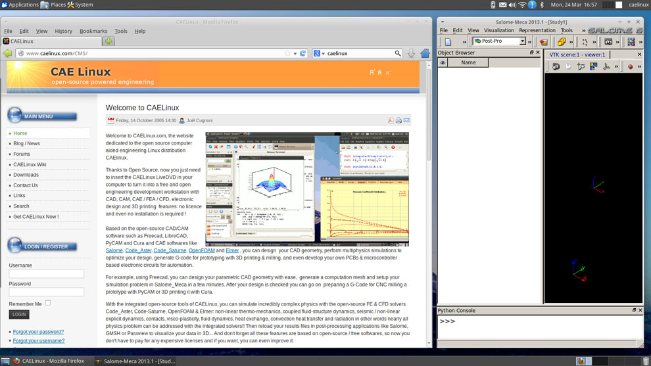Open a new Firefox tab with plus icon

click(x=108, y=41)
